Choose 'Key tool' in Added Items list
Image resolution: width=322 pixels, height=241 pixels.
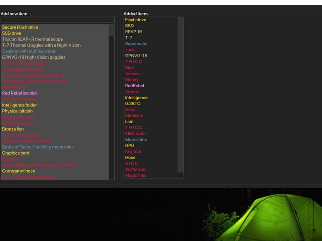133,151
